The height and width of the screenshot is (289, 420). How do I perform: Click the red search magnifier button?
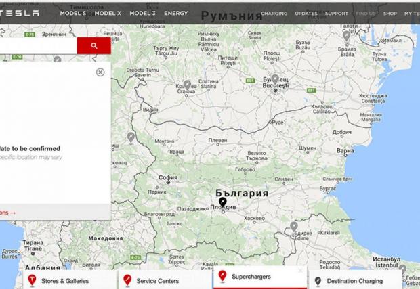point(93,46)
